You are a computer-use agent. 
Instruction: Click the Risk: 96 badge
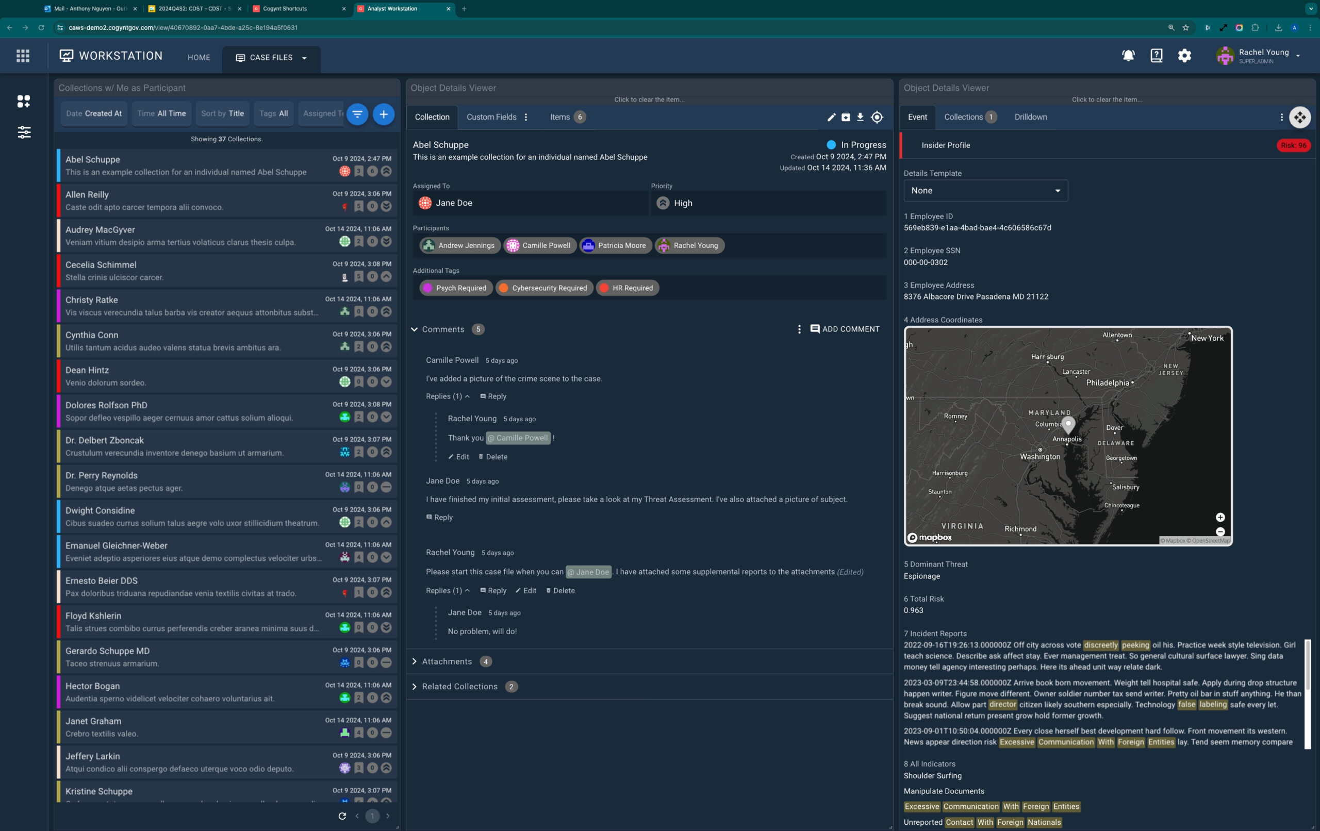pos(1293,145)
